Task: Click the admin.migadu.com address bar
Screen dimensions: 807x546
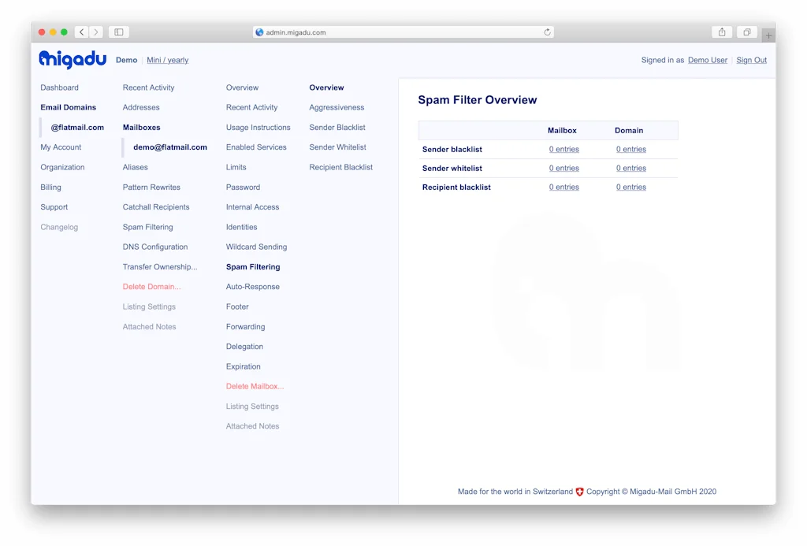Action: click(403, 32)
